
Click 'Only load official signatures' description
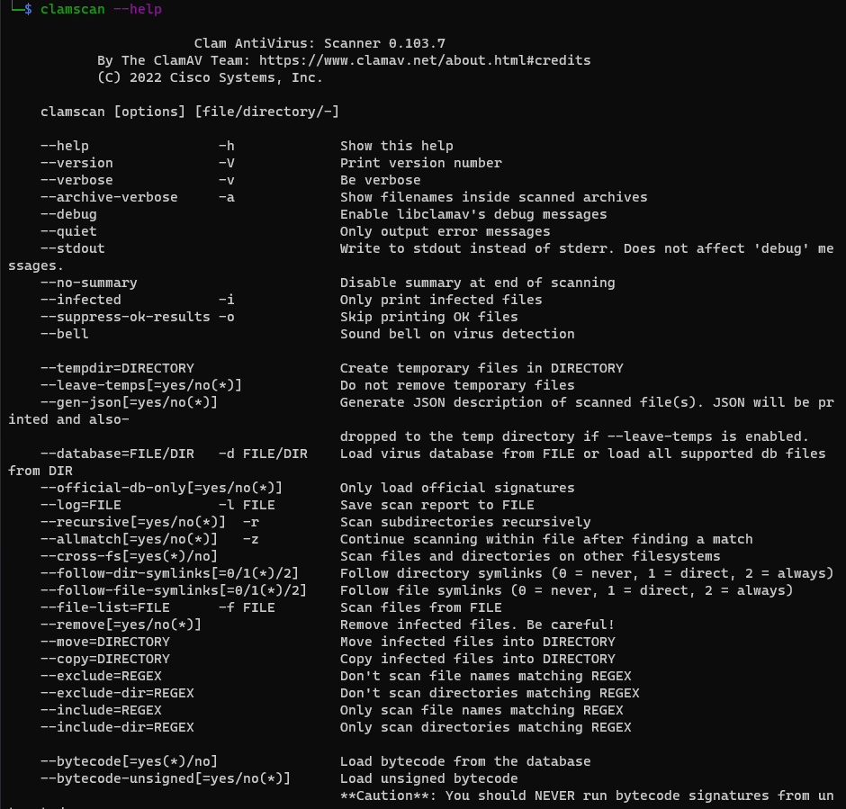(457, 488)
